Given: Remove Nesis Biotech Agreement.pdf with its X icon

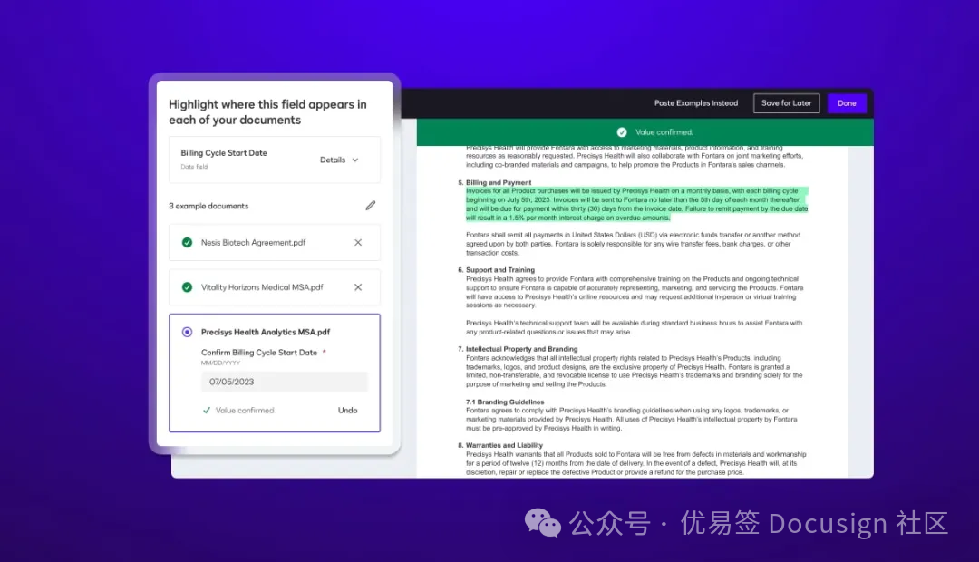Looking at the screenshot, I should pos(358,243).
